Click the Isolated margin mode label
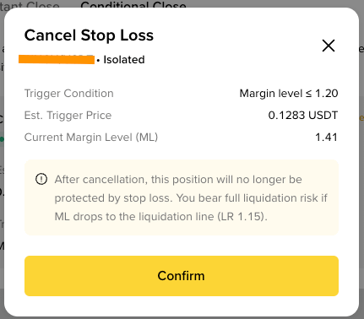Viewport: 364px width, 319px height. 124,60
